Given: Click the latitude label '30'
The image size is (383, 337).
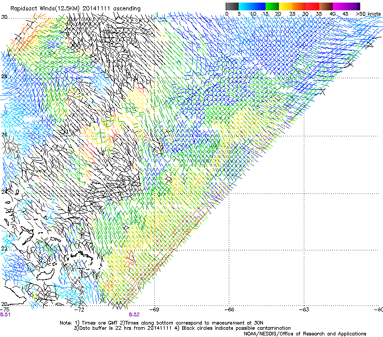Looking at the screenshot, I should (x=4, y=17).
